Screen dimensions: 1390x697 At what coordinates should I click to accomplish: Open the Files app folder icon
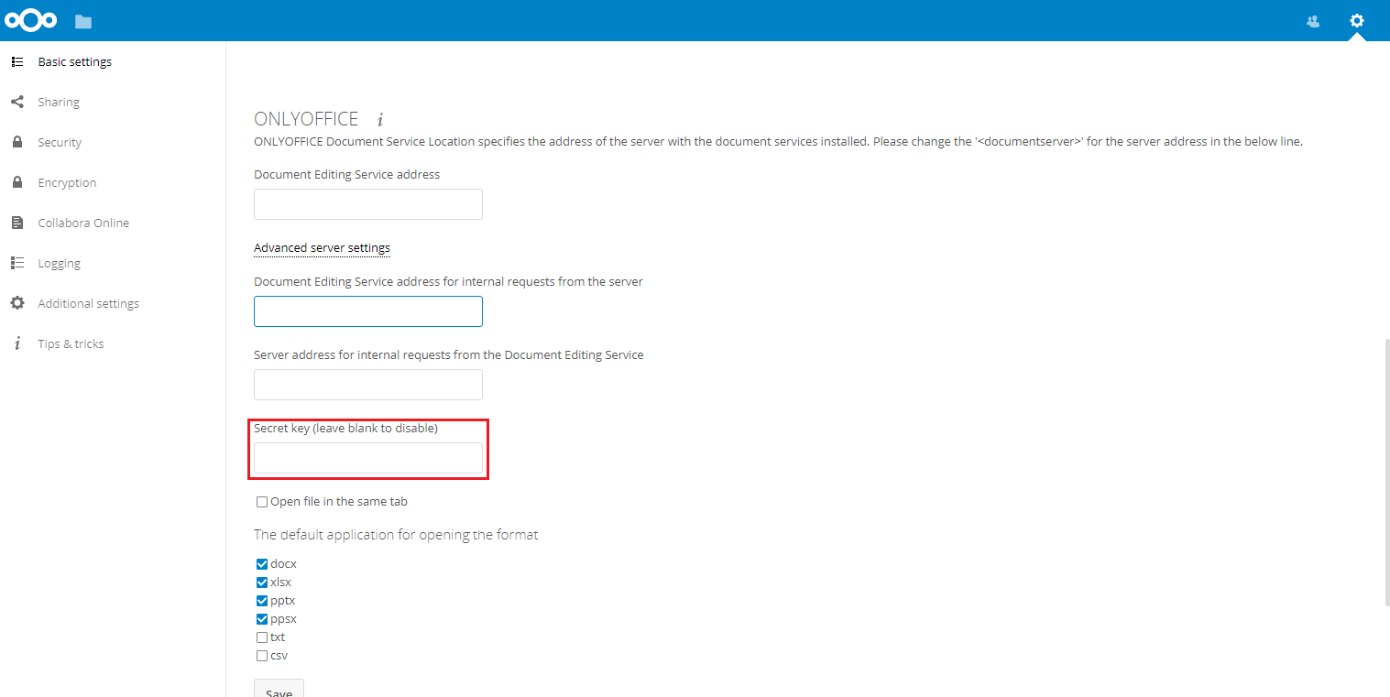pyautogui.click(x=83, y=21)
